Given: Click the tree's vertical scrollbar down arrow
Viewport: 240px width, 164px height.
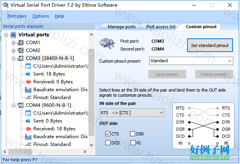Looking at the screenshot, I should 91,145.
